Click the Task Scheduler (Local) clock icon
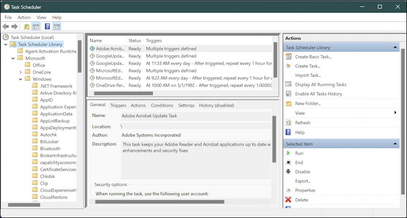This screenshot has height=218, width=407. (x=6, y=37)
